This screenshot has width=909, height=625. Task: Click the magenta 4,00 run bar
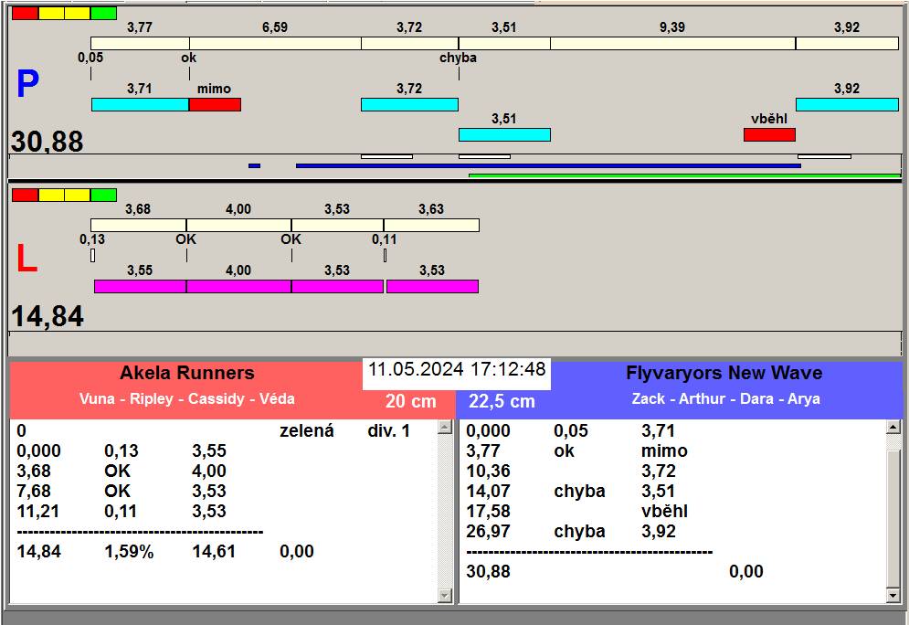(238, 287)
